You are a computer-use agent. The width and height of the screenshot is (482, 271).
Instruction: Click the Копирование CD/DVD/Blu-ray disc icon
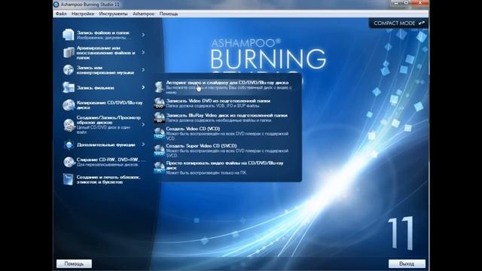coord(69,105)
